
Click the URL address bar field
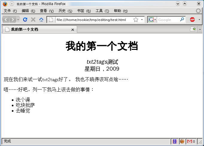93,20
